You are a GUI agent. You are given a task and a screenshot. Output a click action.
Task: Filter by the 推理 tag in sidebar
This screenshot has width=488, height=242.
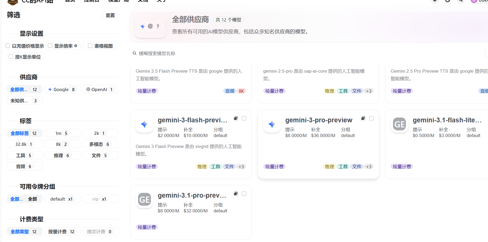(63, 155)
